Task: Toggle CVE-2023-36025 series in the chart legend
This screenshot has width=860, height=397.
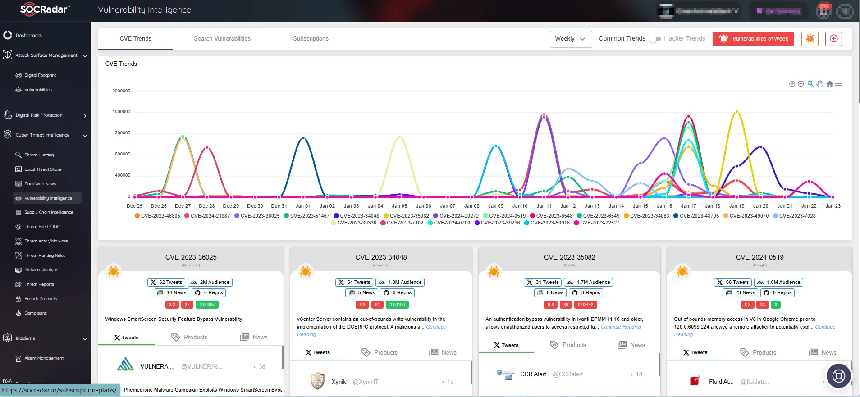Action: tap(257, 216)
